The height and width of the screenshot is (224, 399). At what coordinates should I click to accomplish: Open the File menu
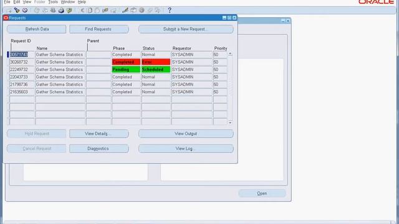point(7,2)
